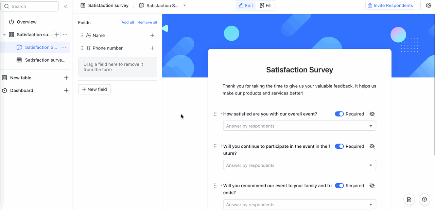Click the Add all link
The width and height of the screenshot is (435, 210).
pyautogui.click(x=128, y=22)
